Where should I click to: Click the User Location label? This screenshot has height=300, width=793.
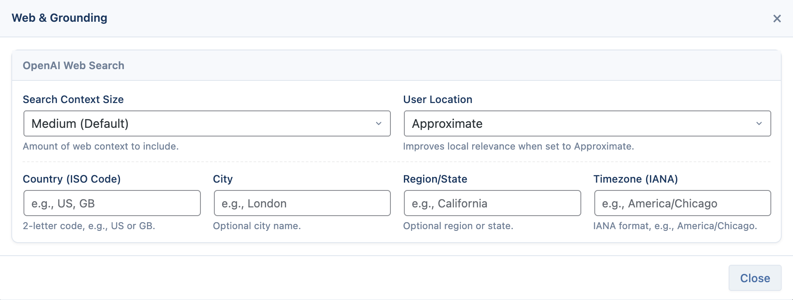(x=438, y=100)
